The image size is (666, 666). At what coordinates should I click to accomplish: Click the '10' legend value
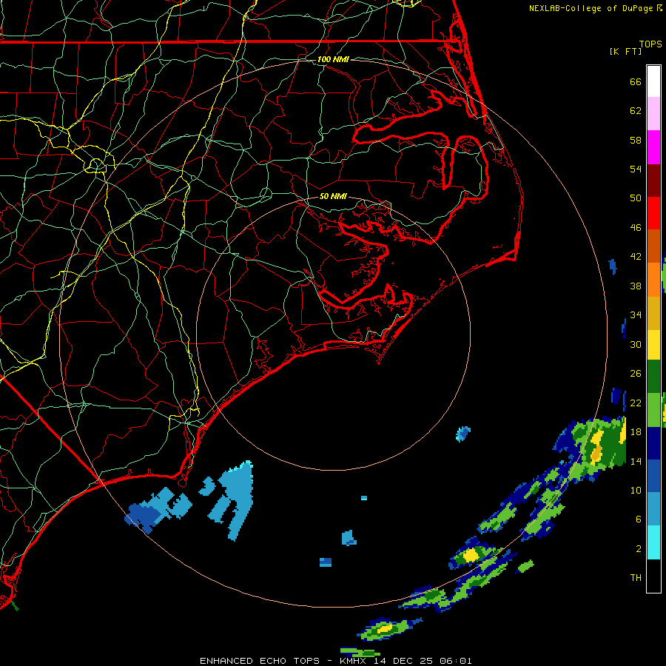636,491
